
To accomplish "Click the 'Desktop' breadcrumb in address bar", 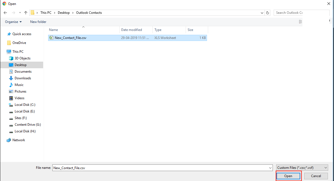I will (64, 13).
